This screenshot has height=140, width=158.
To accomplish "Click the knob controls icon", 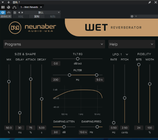I will click(9, 7).
